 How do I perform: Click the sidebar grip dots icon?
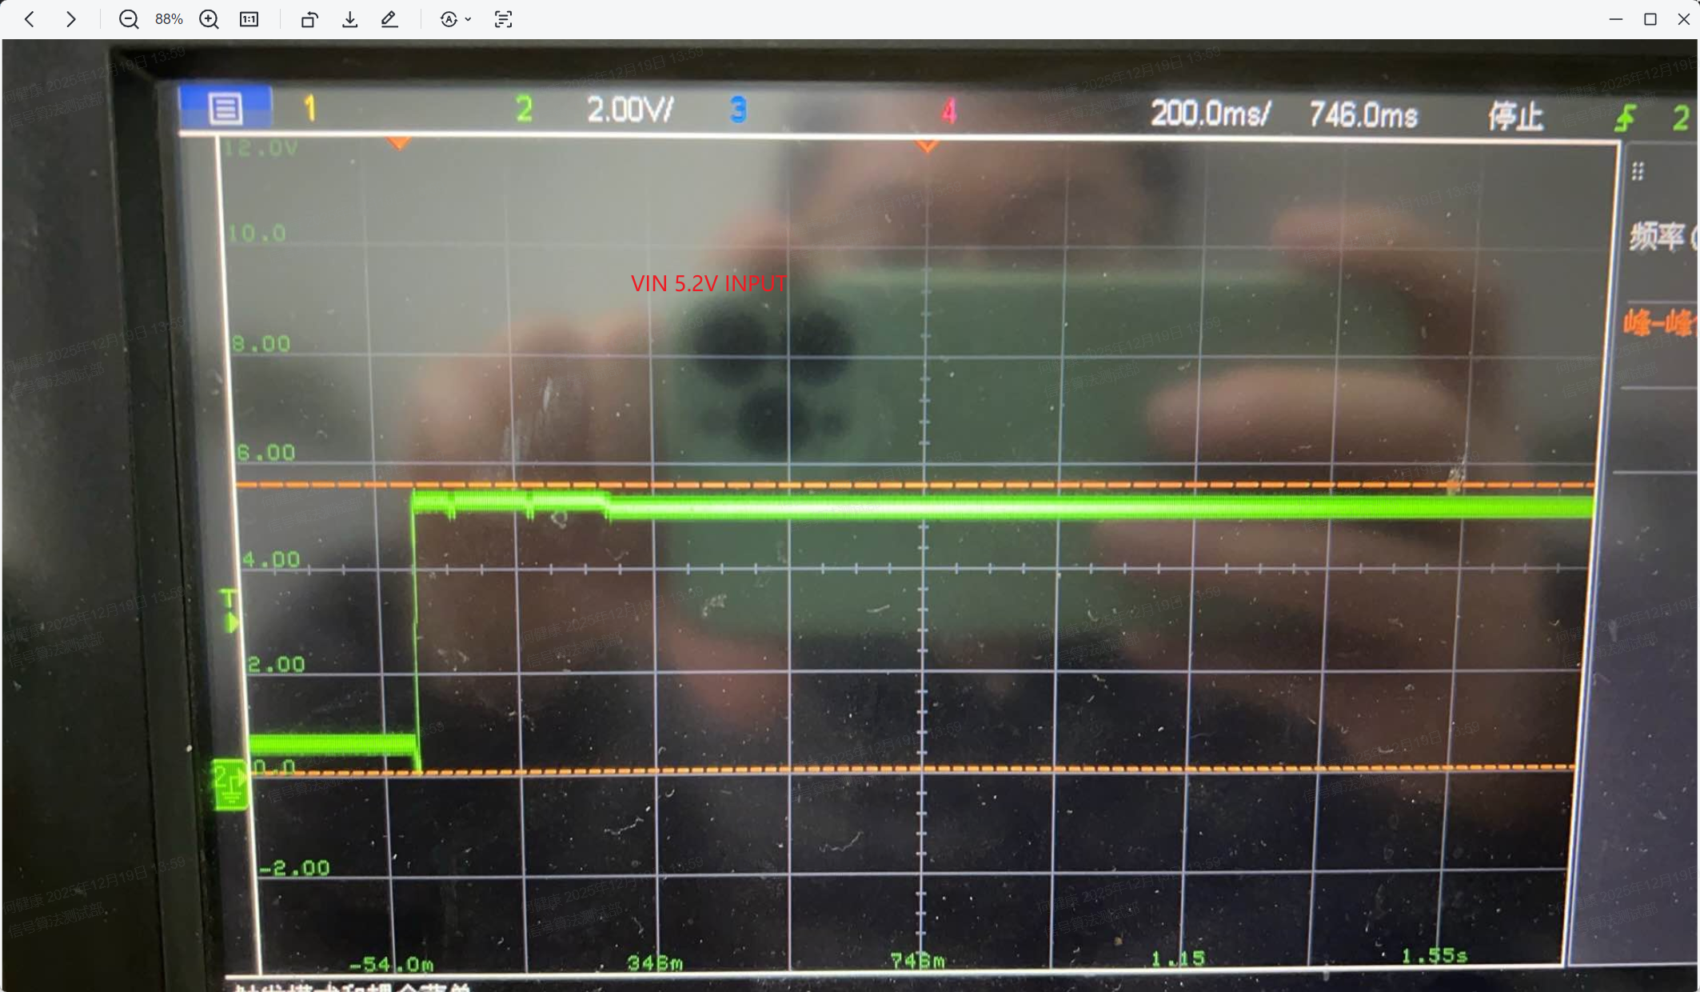pos(1638,171)
